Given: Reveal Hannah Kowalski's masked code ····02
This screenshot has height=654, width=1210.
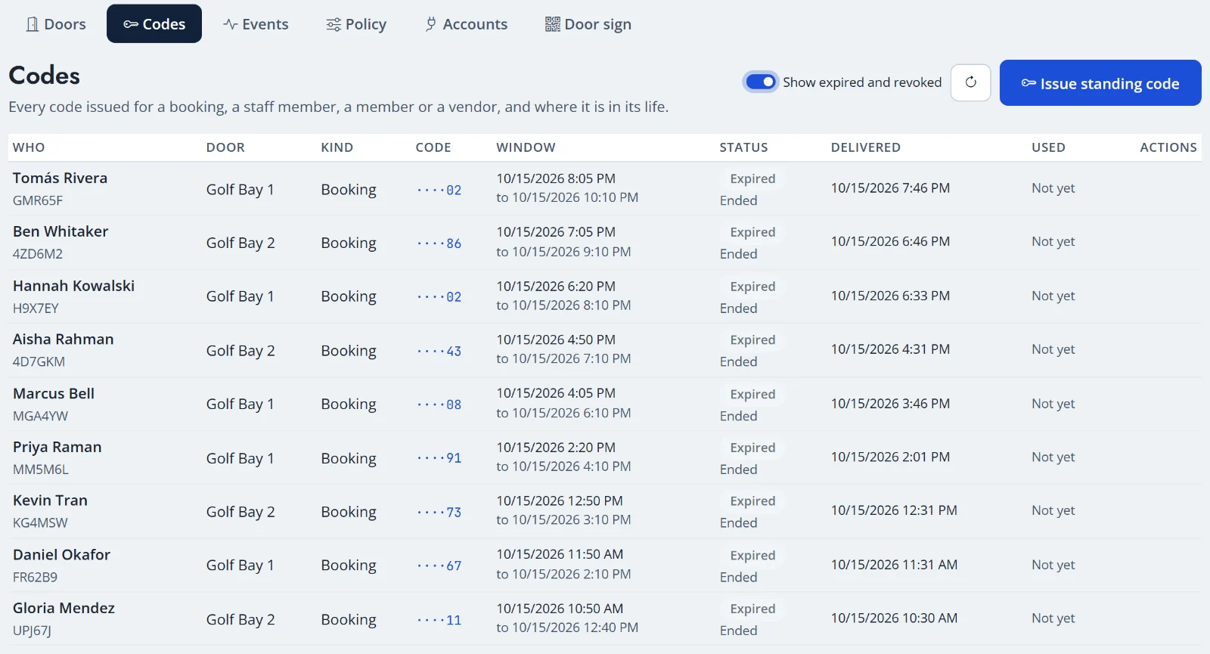Looking at the screenshot, I should [x=439, y=297].
